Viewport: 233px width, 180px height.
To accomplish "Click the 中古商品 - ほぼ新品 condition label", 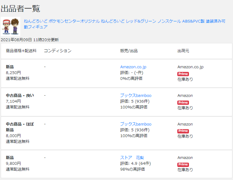I will [x=20, y=127].
